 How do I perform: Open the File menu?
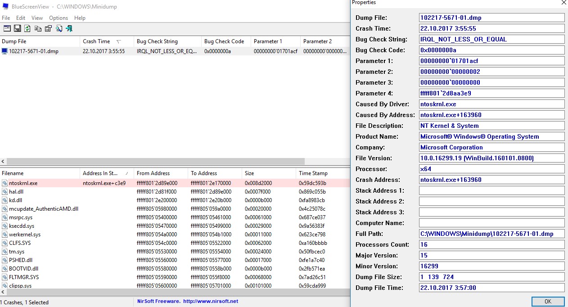point(6,18)
